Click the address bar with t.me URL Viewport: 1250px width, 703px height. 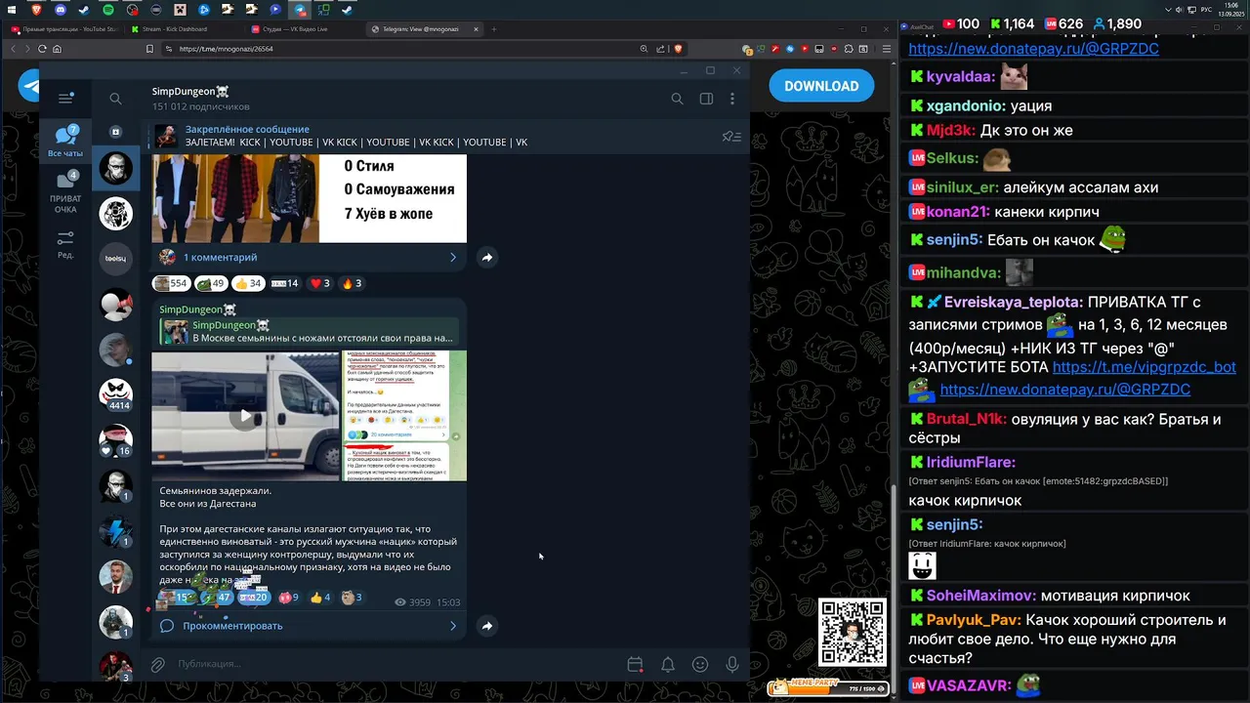pos(400,49)
